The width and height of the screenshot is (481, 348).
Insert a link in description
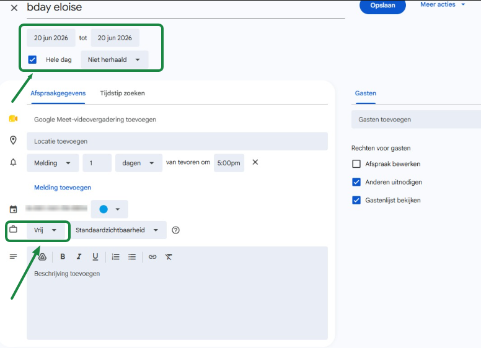pyautogui.click(x=152, y=257)
